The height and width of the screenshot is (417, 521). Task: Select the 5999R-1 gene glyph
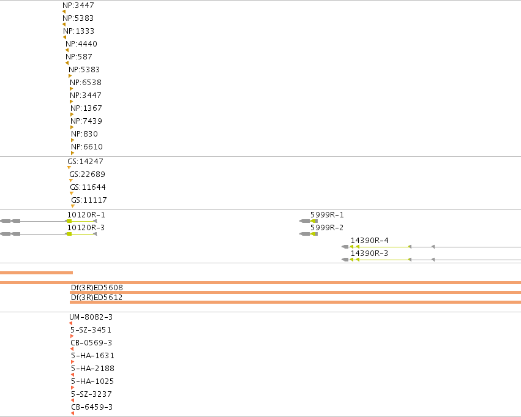[x=309, y=221]
